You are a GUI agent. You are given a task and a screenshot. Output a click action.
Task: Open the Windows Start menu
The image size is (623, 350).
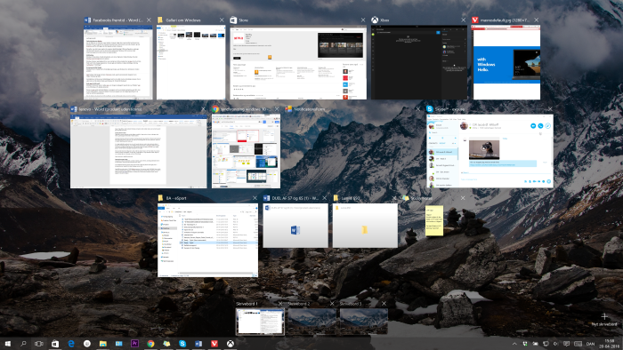coord(7,344)
